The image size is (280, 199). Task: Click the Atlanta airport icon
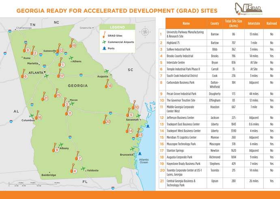click(46, 76)
